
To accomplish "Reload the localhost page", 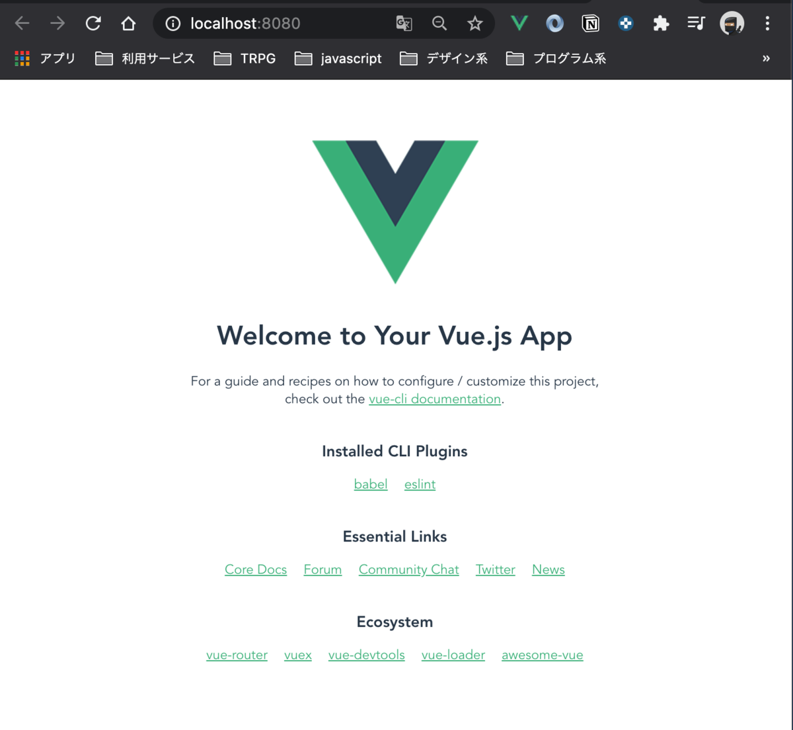I will point(93,24).
